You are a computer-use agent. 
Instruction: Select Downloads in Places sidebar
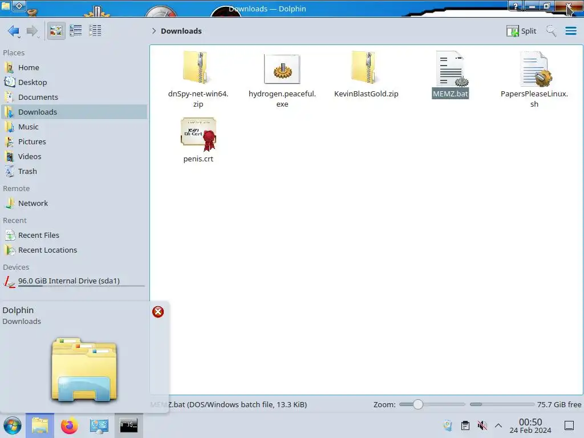pyautogui.click(x=74, y=112)
